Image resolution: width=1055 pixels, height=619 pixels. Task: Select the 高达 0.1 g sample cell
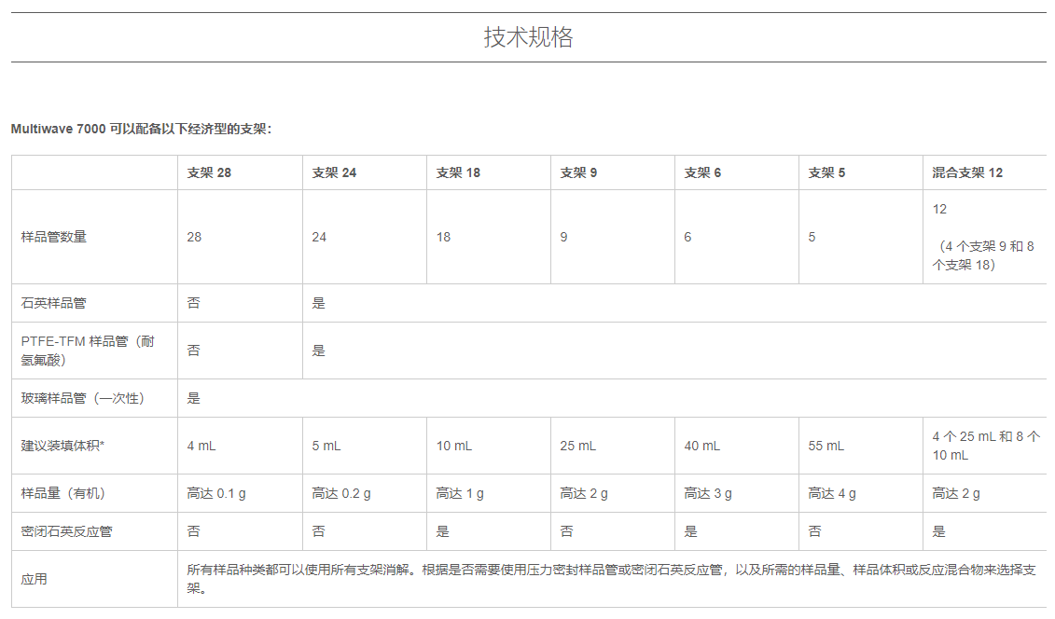(x=216, y=493)
